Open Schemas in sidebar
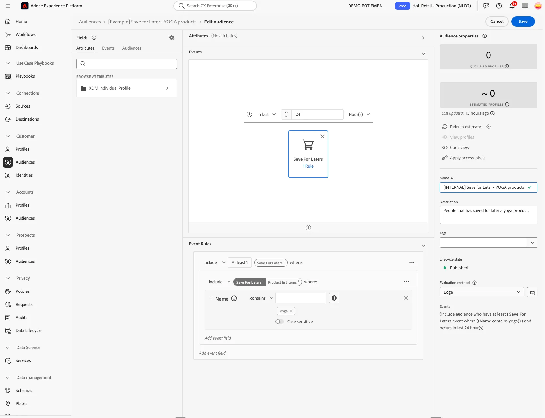The image size is (545, 418). pos(24,390)
